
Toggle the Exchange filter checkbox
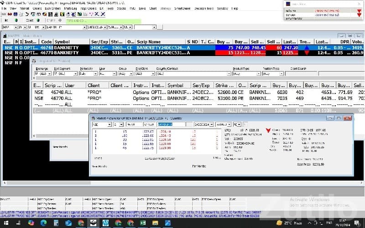click(37, 73)
